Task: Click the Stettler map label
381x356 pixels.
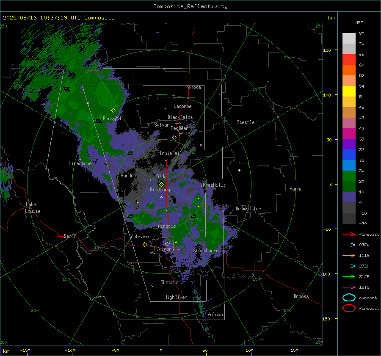Action: click(247, 122)
